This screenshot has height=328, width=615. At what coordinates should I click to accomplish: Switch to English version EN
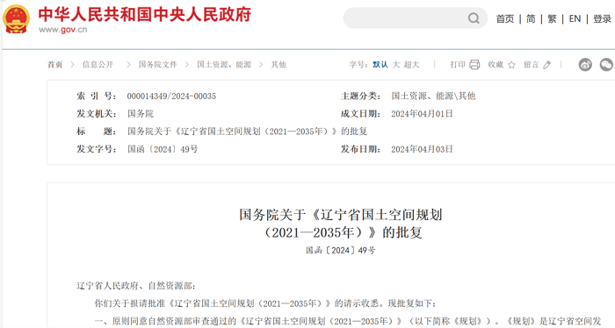pyautogui.click(x=575, y=18)
